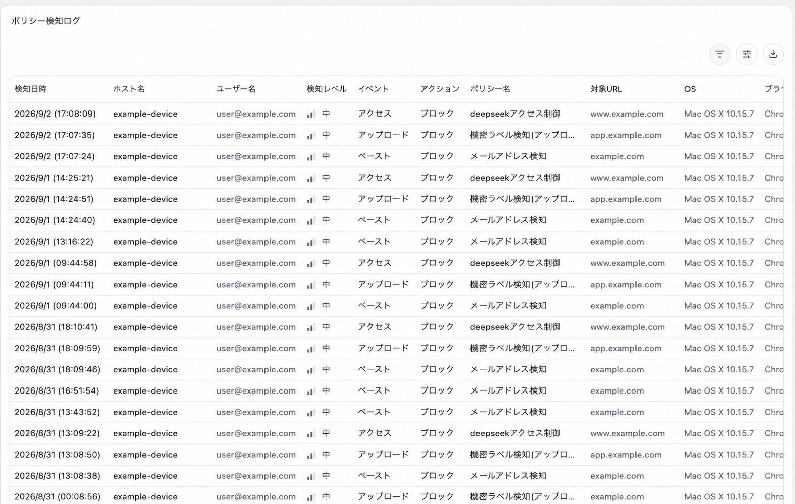Click example-device in the 2026/9/1 (09:44:58) row

coord(145,263)
